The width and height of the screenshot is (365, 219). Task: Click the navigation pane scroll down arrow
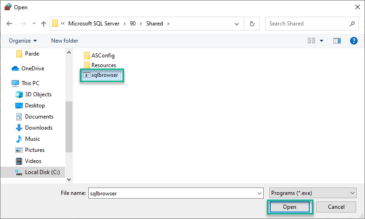point(69,179)
